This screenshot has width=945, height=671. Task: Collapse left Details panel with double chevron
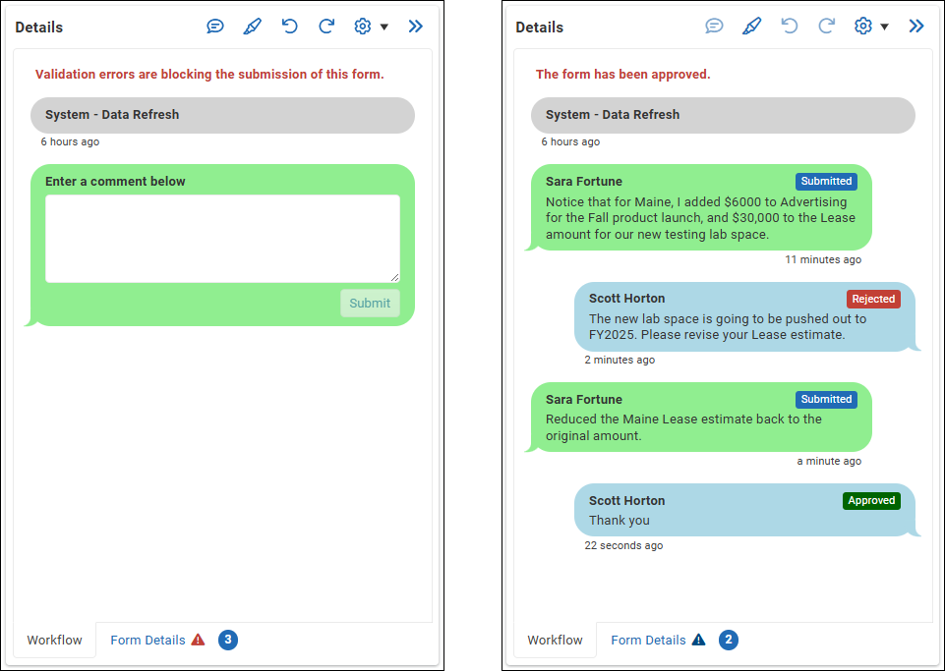pos(416,27)
